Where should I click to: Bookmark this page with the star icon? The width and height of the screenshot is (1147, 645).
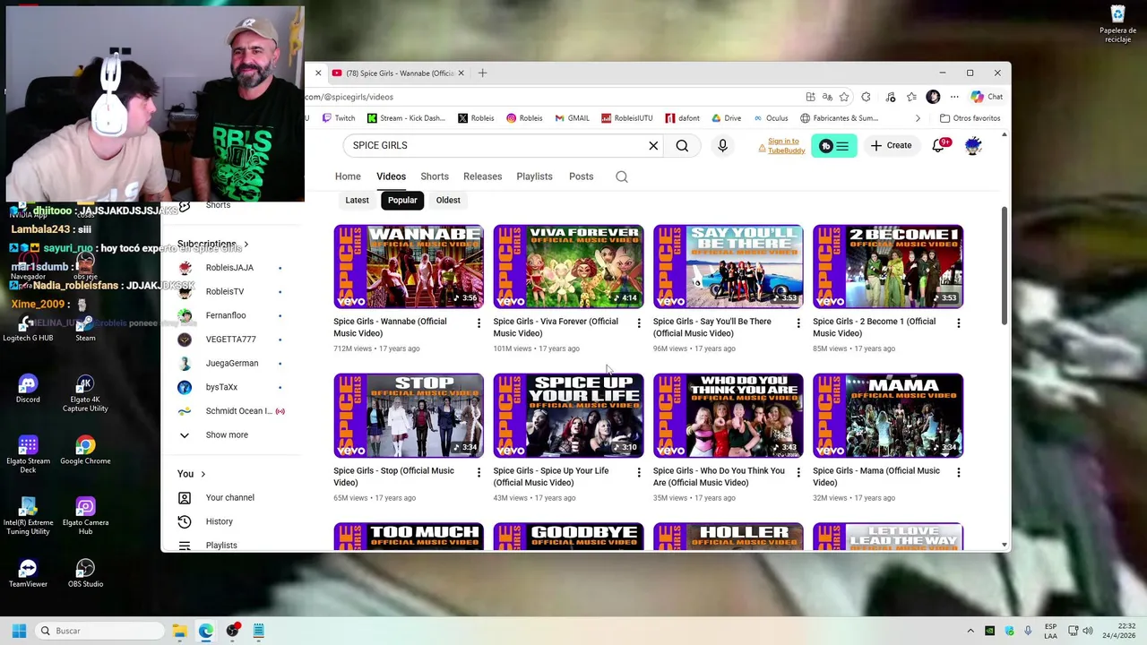(x=844, y=97)
